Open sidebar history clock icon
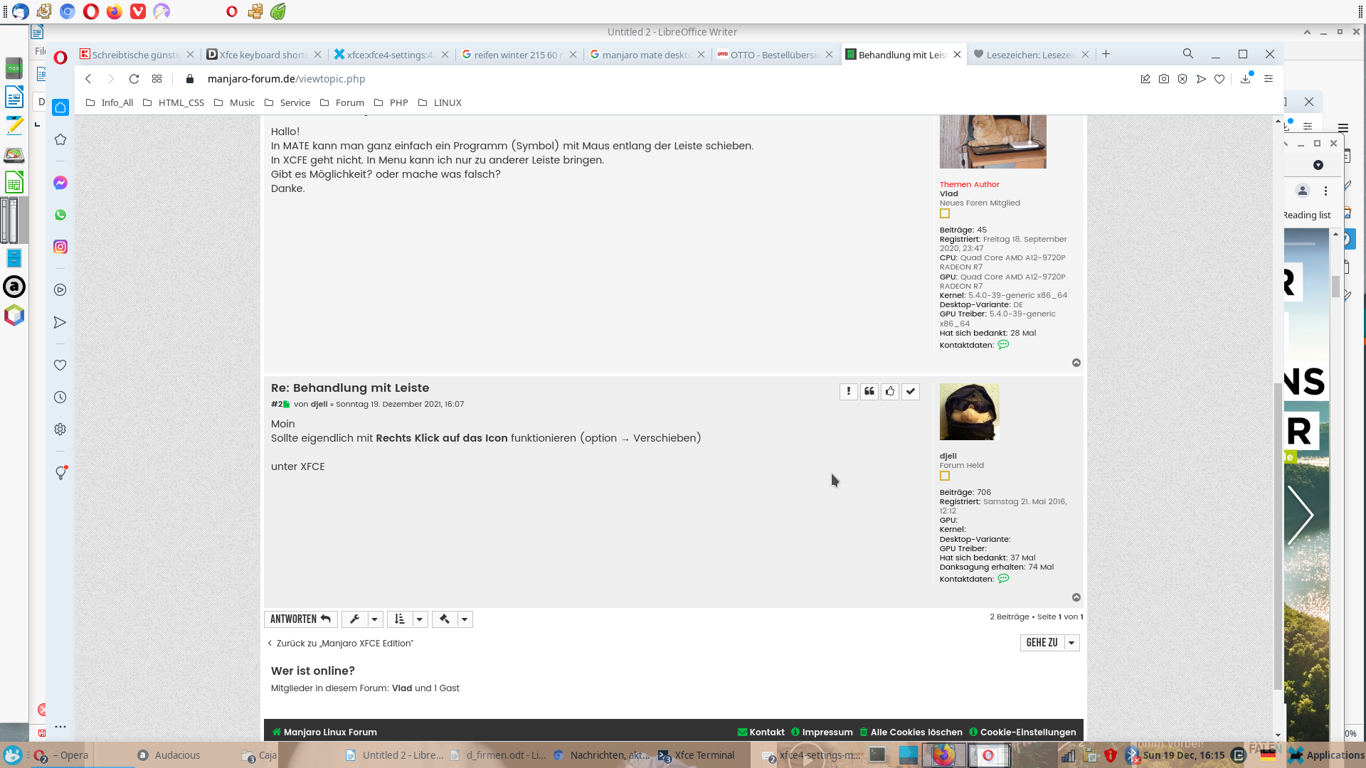This screenshot has width=1366, height=768. (60, 398)
